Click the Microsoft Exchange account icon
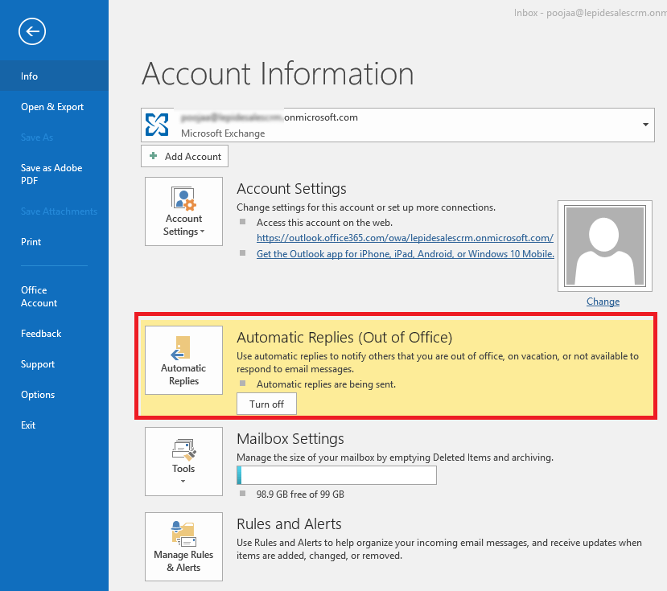The height and width of the screenshot is (591, 667). point(157,125)
